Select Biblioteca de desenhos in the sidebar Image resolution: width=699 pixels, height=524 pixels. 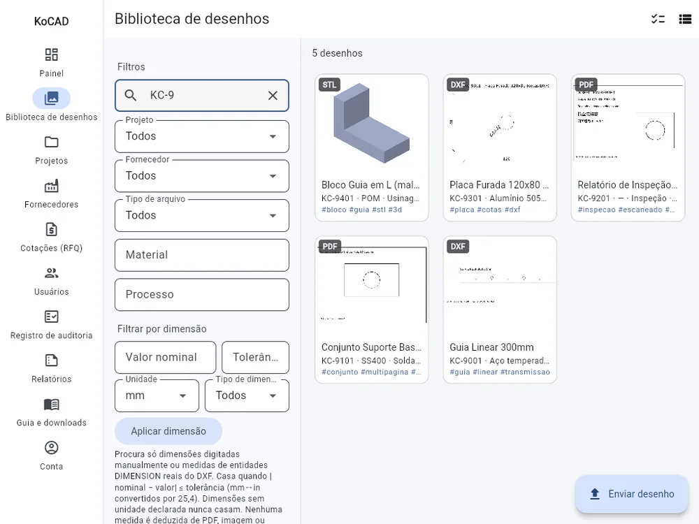51,105
